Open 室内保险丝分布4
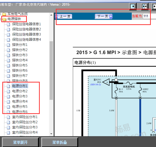Viewport: 156px width, 147px height. click(x=25, y=133)
